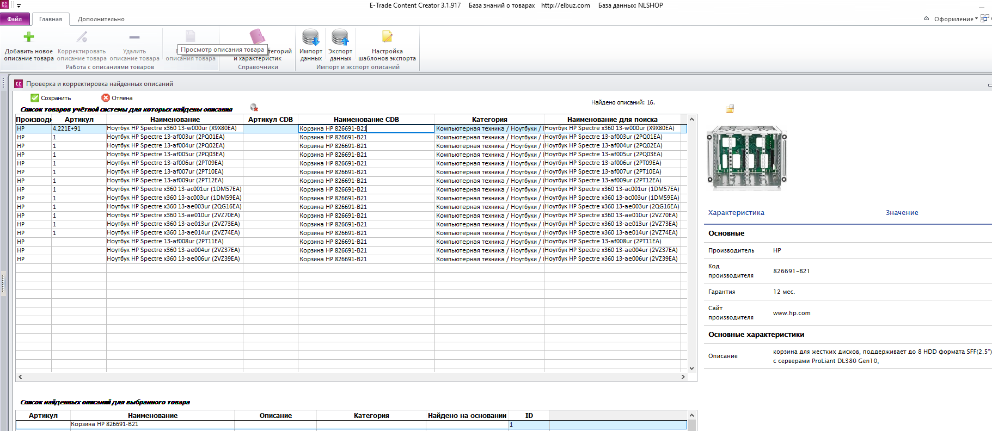This screenshot has height=431, width=992.
Task: Click the icon with red cross beside list title
Action: [254, 107]
